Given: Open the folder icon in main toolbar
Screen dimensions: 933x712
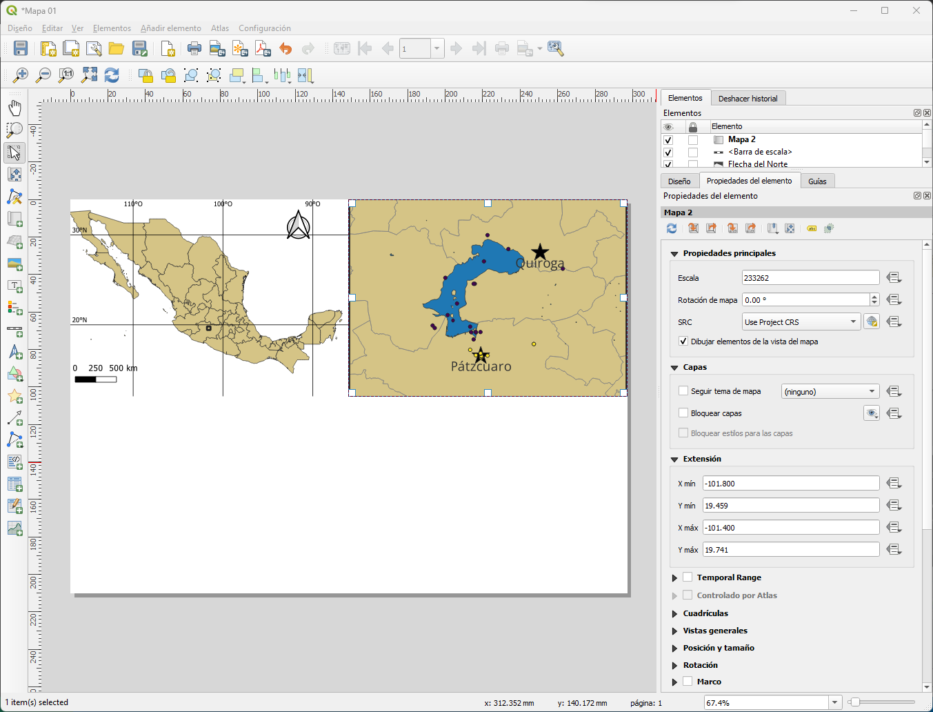Looking at the screenshot, I should [116, 48].
